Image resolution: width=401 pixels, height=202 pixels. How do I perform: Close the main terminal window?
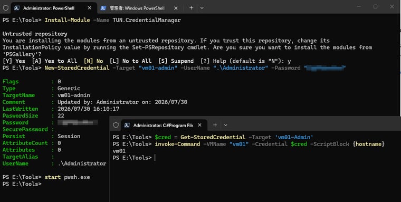[392, 7]
